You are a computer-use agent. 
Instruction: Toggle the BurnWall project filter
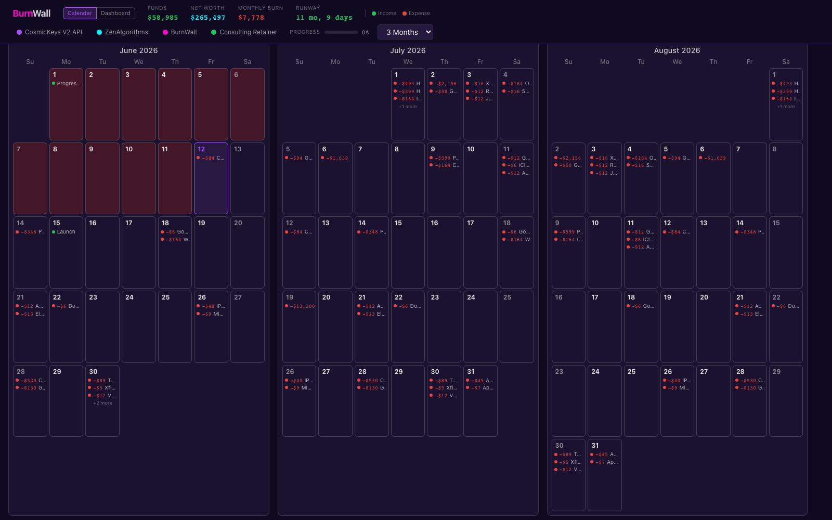[180, 32]
